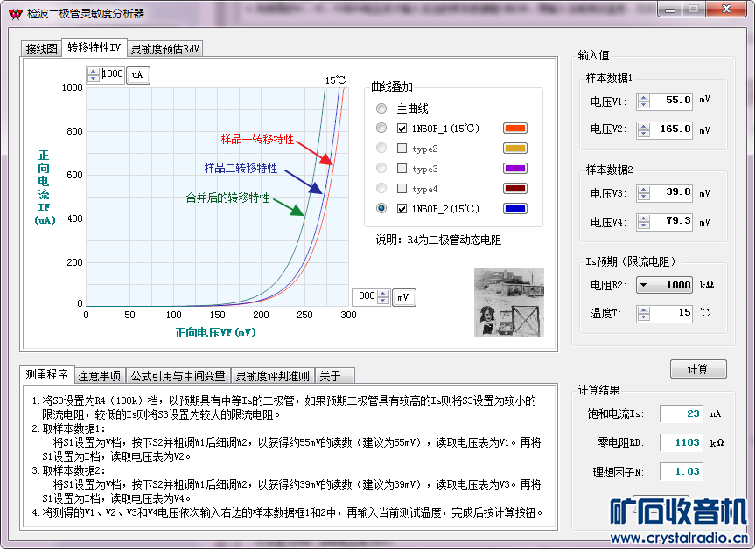Image resolution: width=755 pixels, height=549 pixels.
Task: Click the 饱和电流Is result field
Action: [x=681, y=413]
